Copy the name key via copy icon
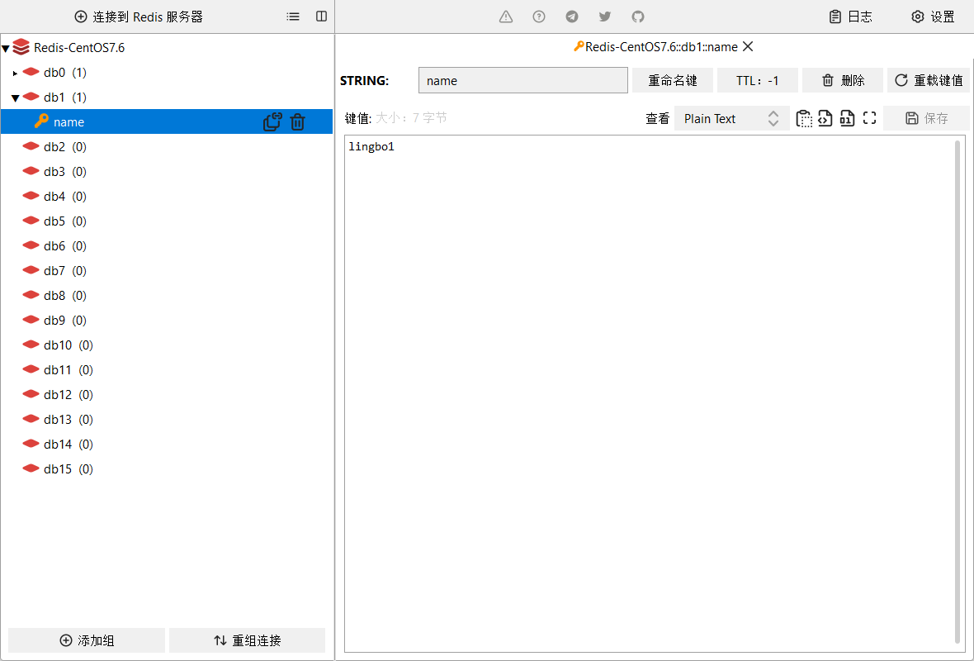 click(272, 122)
